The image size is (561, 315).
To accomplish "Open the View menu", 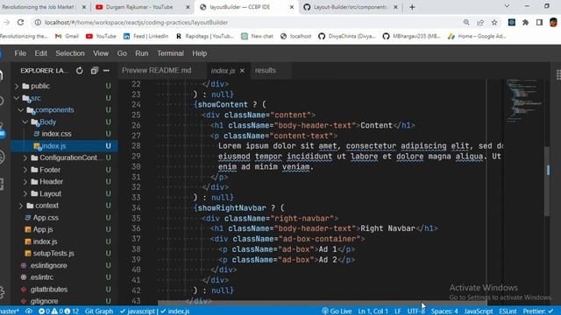I will [x=101, y=53].
